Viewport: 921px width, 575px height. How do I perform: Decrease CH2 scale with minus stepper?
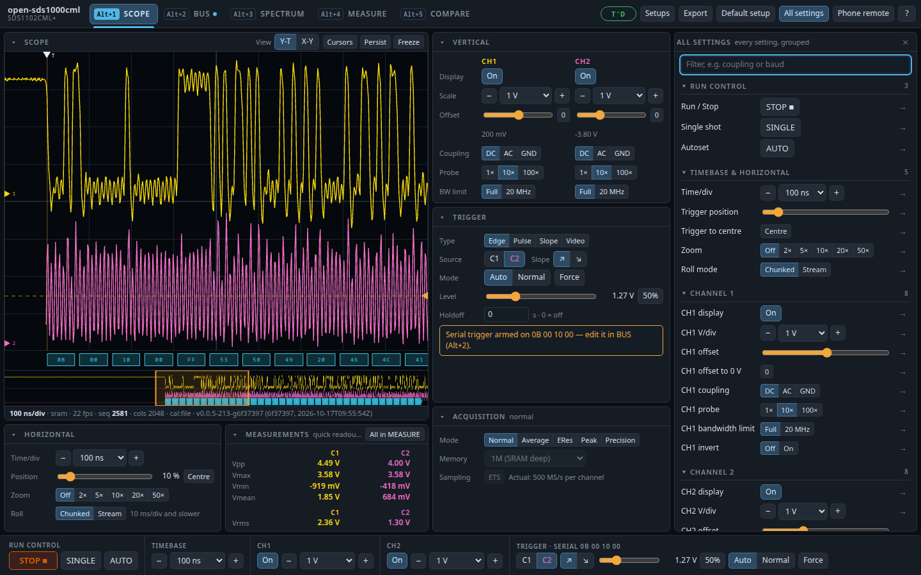point(582,95)
